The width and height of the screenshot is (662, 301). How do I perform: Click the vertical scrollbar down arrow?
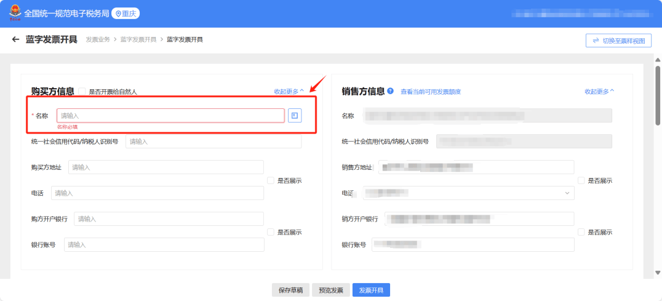657,272
